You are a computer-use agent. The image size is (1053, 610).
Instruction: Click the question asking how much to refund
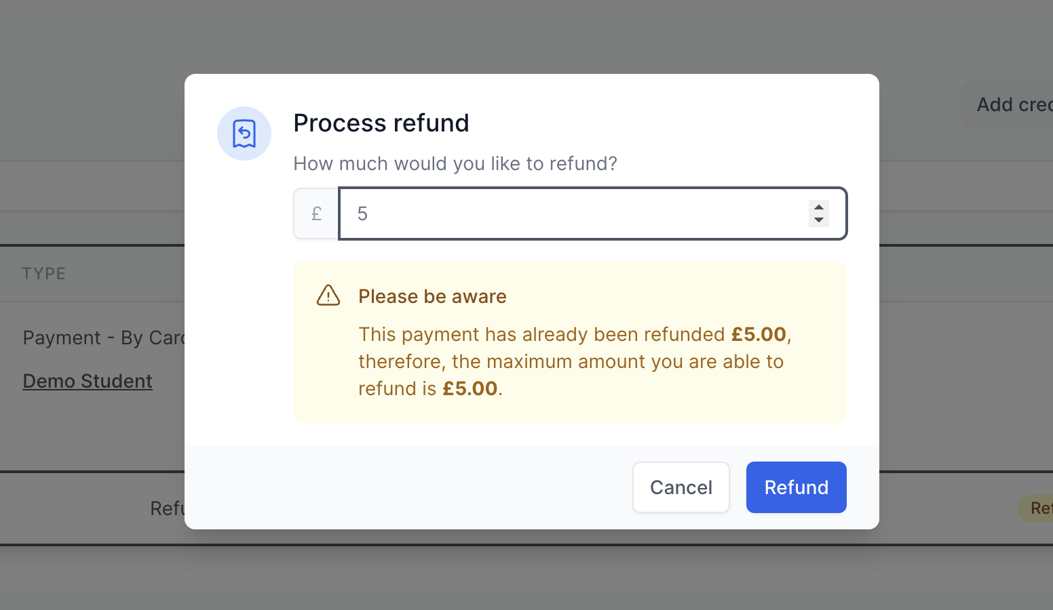tap(455, 163)
